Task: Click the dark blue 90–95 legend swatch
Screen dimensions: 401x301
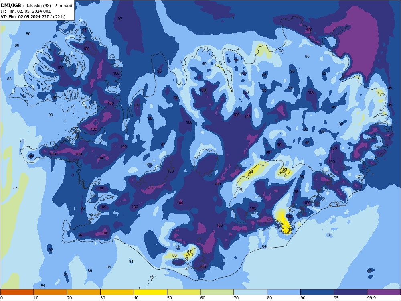Action: 317,292
